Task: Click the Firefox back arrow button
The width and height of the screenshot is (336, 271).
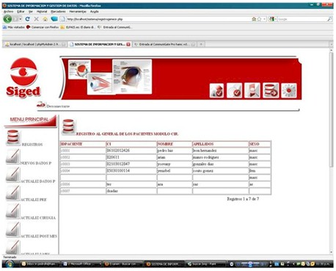Action: tap(7, 19)
